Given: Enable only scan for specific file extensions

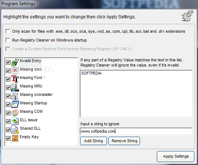Looking at the screenshot, I should pos(8,31).
